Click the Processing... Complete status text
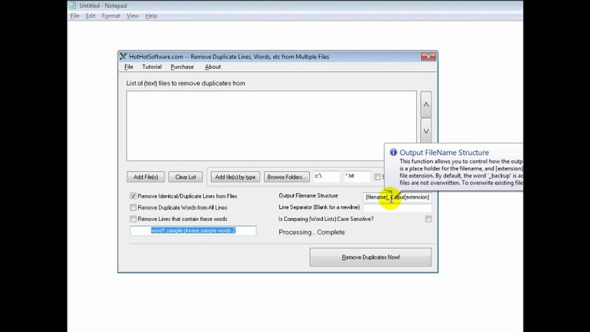The image size is (590, 332). 311,232
